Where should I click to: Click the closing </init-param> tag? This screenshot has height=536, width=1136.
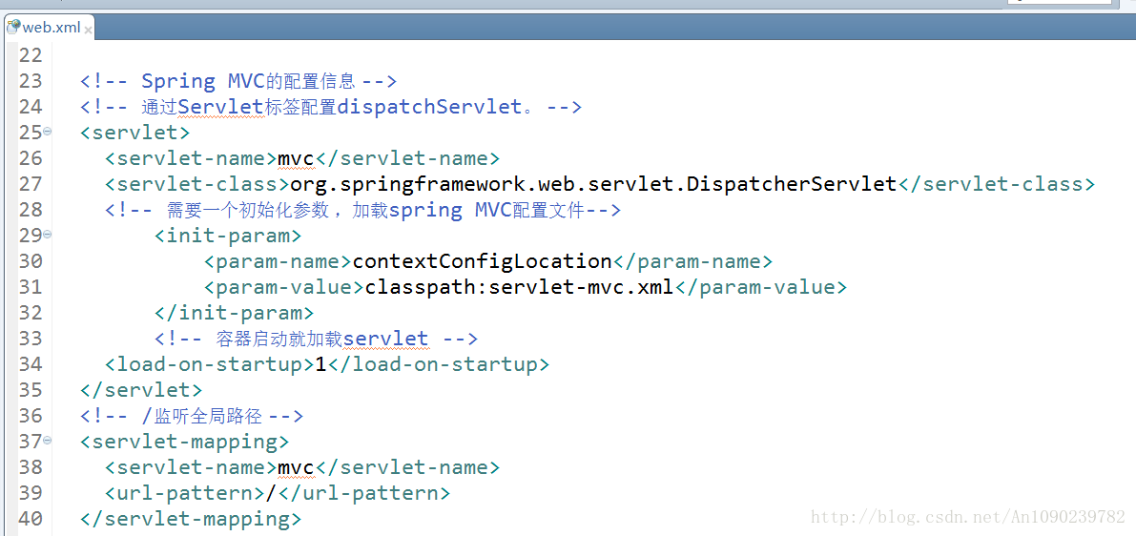coord(234,313)
